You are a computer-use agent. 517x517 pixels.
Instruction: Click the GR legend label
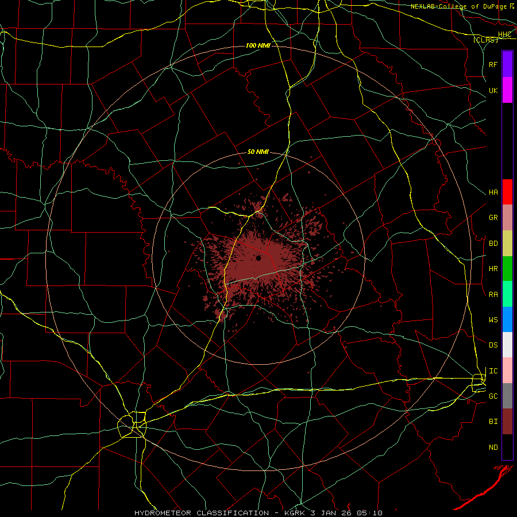pos(493,217)
